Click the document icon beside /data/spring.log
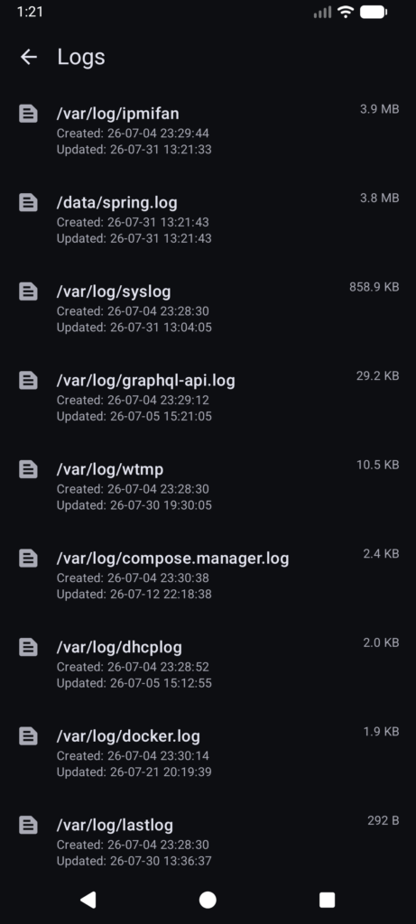 coord(28,202)
